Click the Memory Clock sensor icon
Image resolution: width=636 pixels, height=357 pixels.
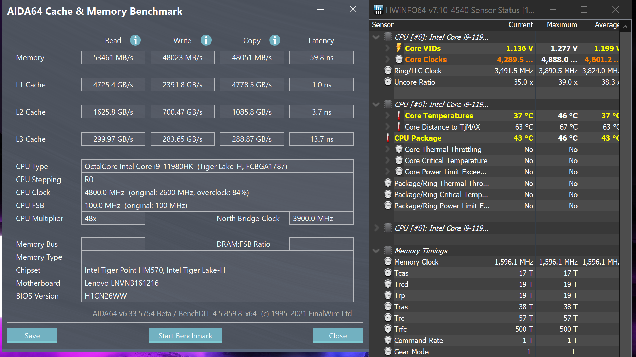388,262
